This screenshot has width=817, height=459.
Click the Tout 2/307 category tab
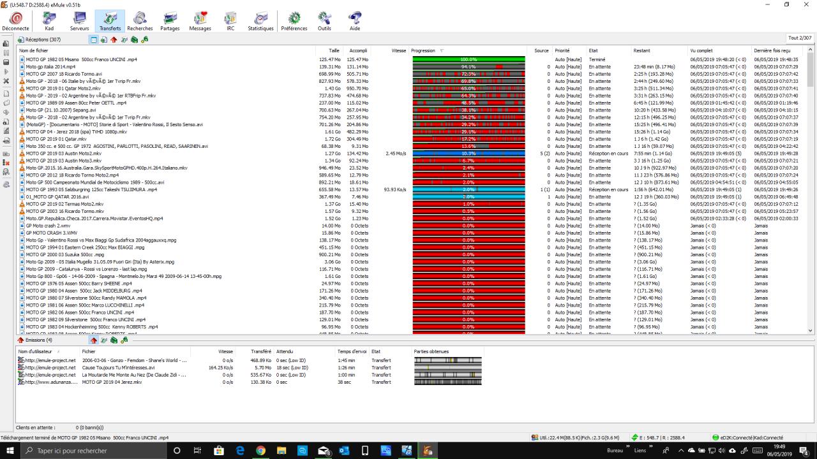pyautogui.click(x=800, y=38)
